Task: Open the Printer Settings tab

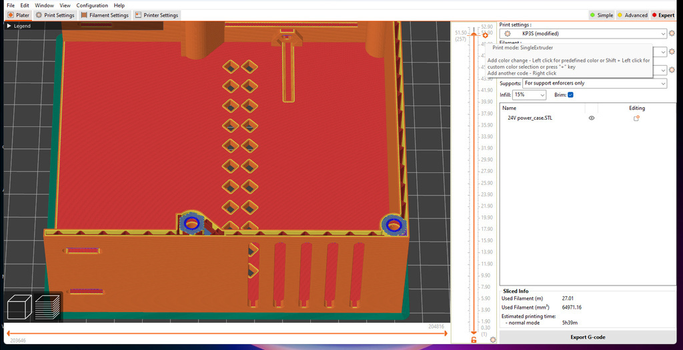Action: point(156,15)
